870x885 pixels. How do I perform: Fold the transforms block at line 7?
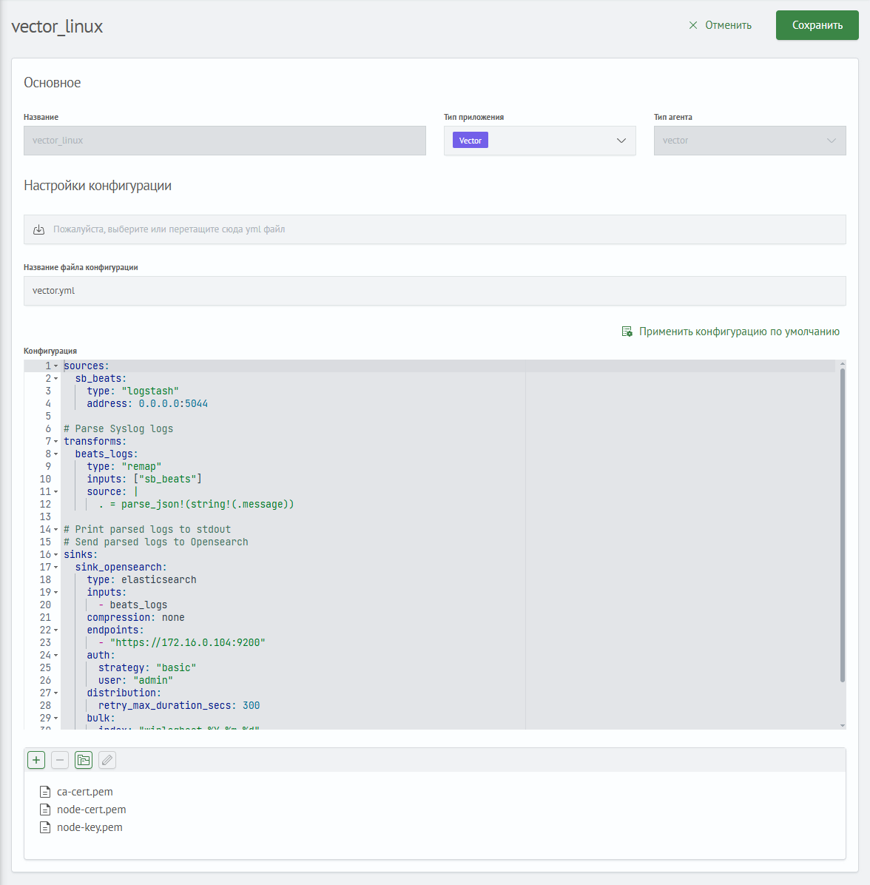(55, 442)
